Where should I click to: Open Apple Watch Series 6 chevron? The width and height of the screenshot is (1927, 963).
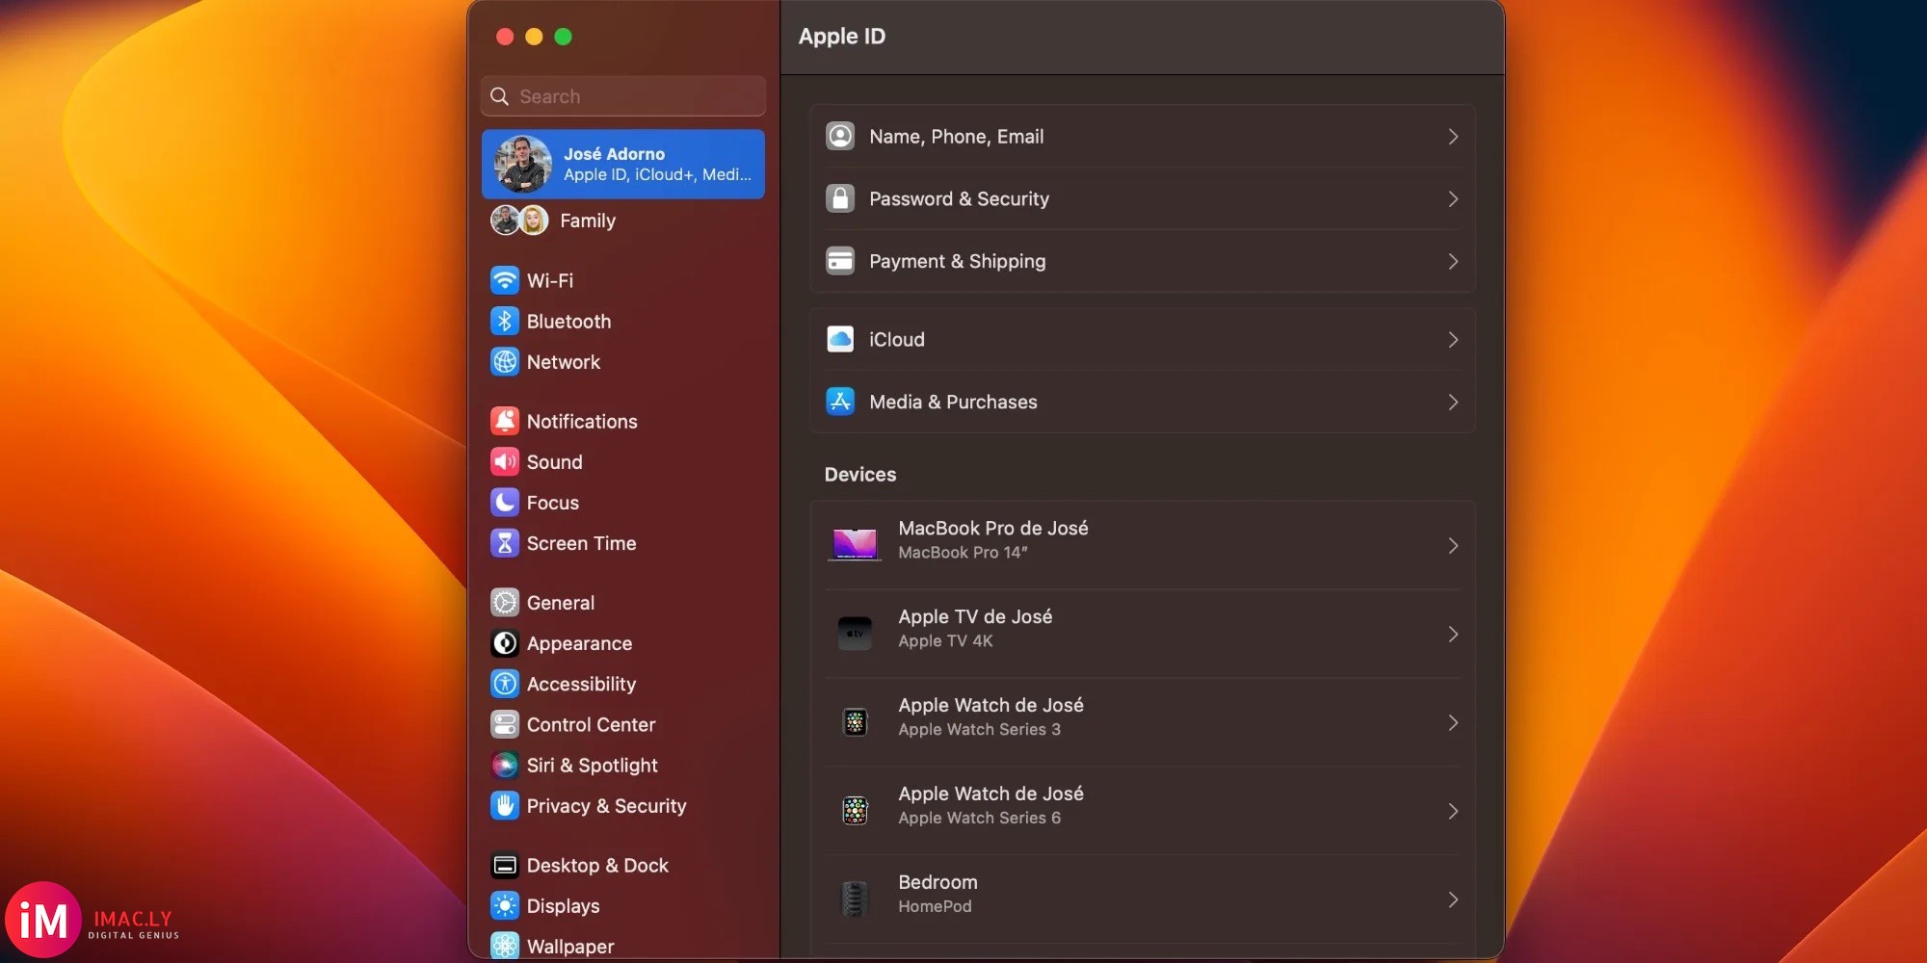1453,812
